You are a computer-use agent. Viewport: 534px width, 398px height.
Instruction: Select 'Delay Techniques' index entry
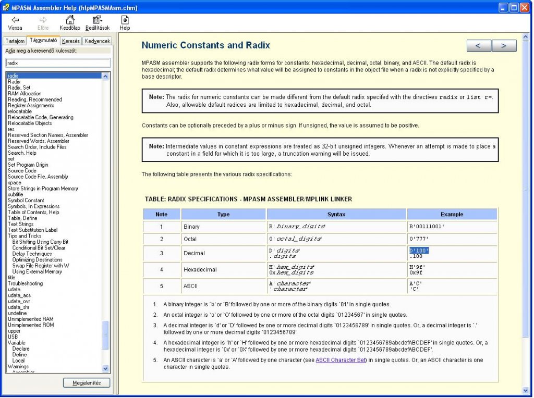pyautogui.click(x=32, y=254)
